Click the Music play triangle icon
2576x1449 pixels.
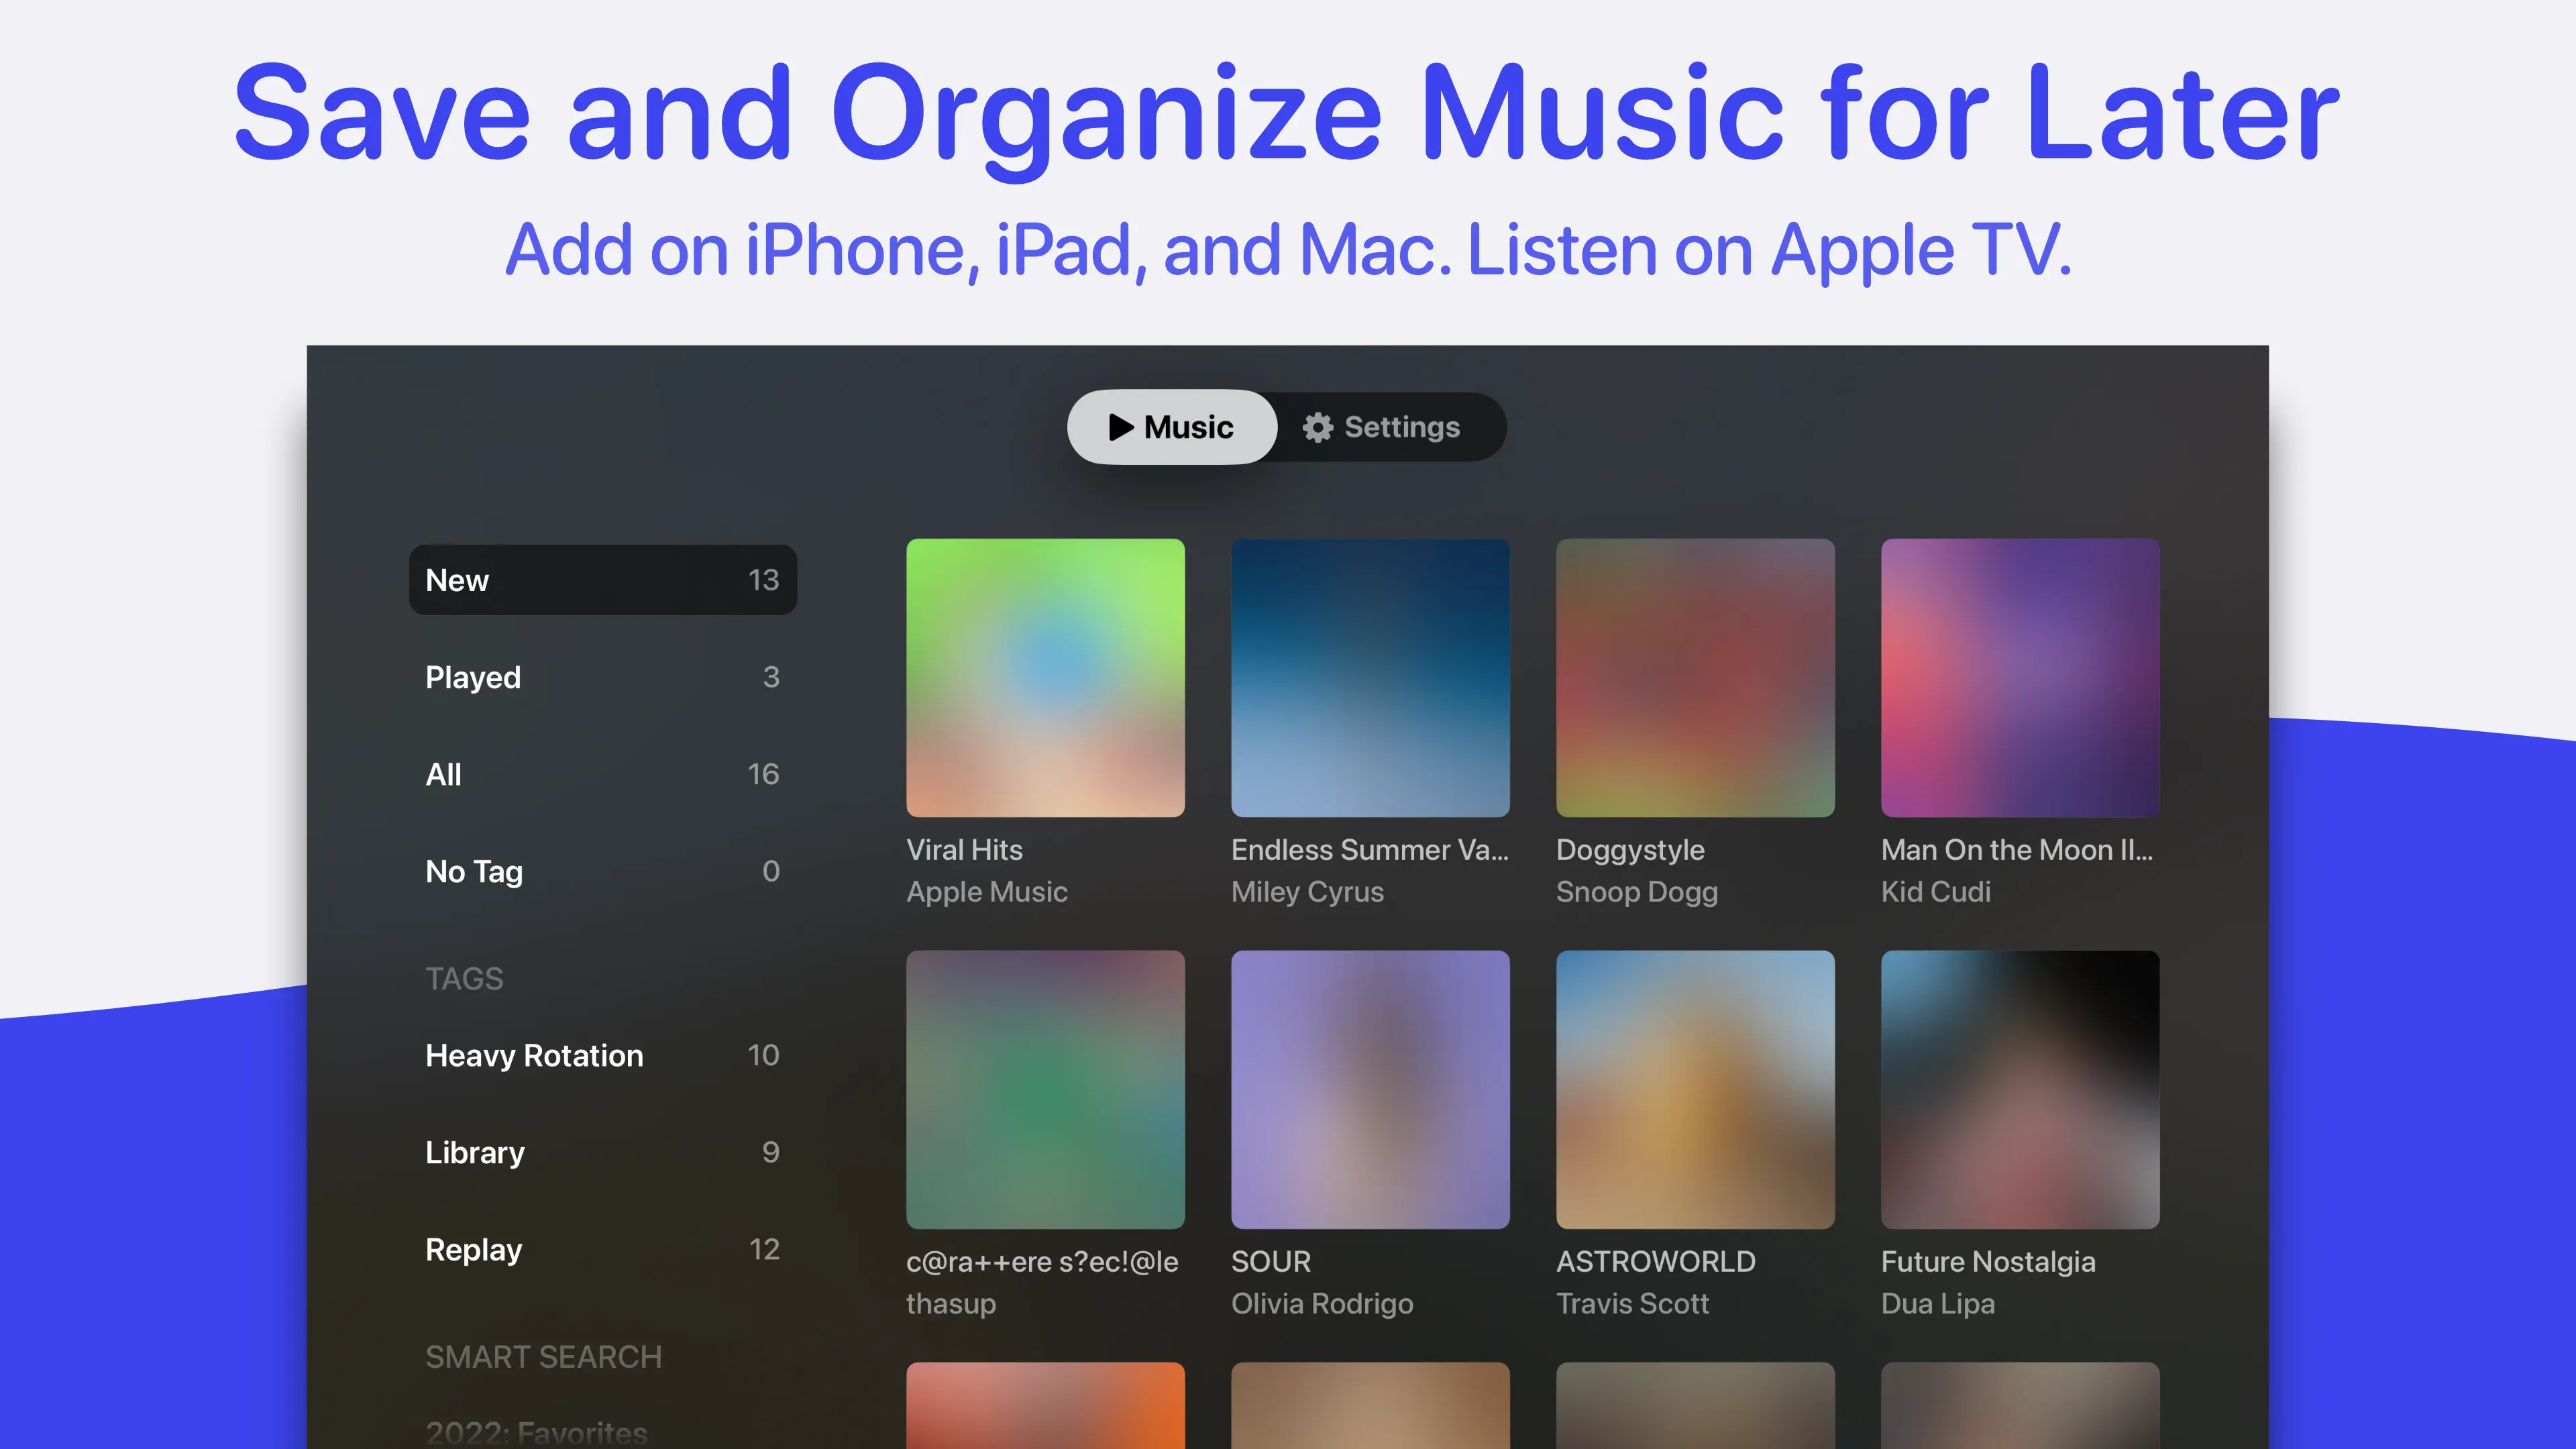(1120, 427)
